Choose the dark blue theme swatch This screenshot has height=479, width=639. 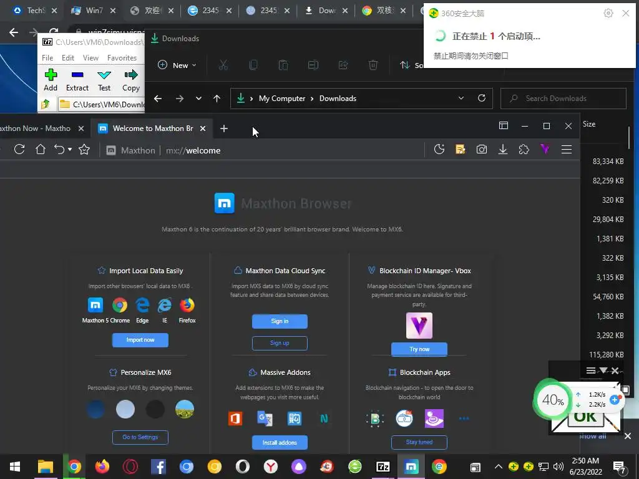click(95, 409)
